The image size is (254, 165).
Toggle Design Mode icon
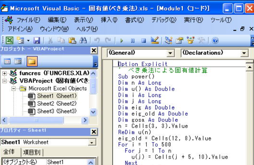(155, 40)
